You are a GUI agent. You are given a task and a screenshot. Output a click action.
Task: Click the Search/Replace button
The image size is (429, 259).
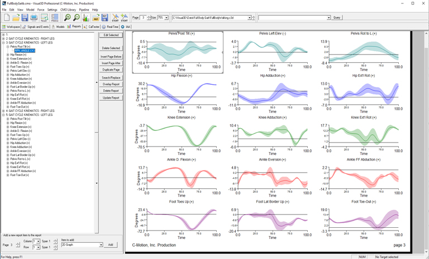(x=111, y=77)
